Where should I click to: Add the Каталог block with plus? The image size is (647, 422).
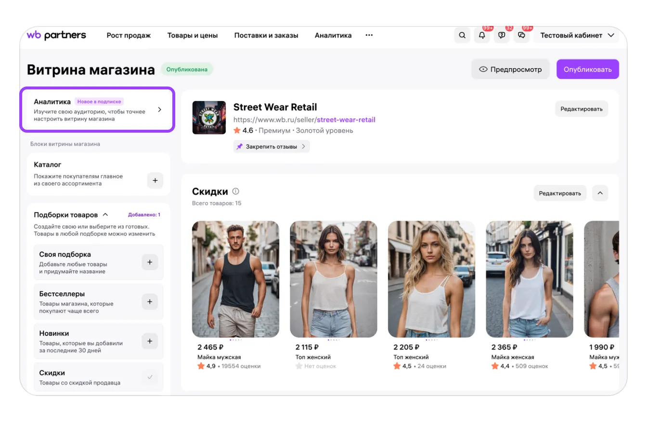pyautogui.click(x=155, y=181)
